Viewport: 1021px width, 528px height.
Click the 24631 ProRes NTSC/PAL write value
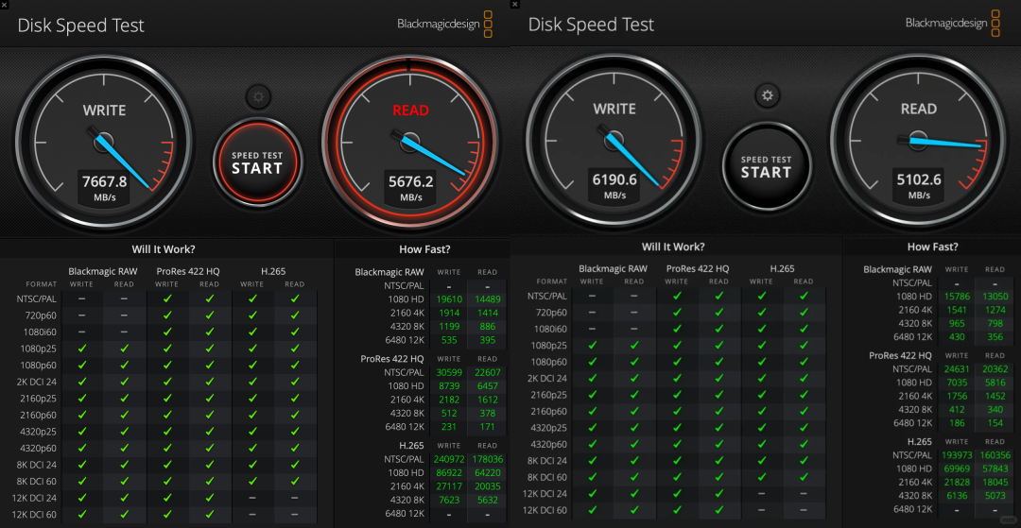point(957,369)
